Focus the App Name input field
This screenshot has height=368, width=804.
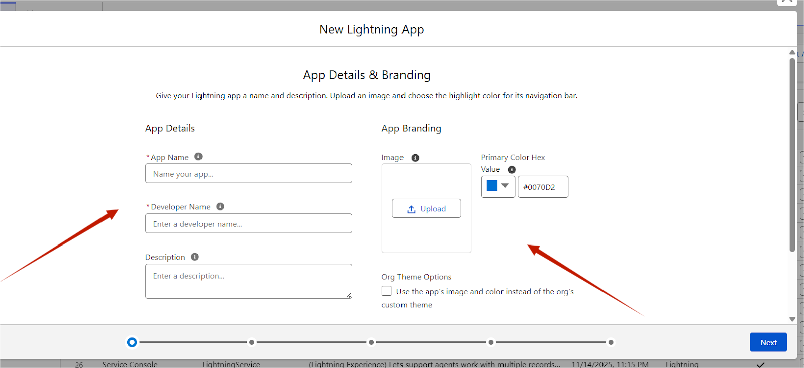pyautogui.click(x=249, y=174)
